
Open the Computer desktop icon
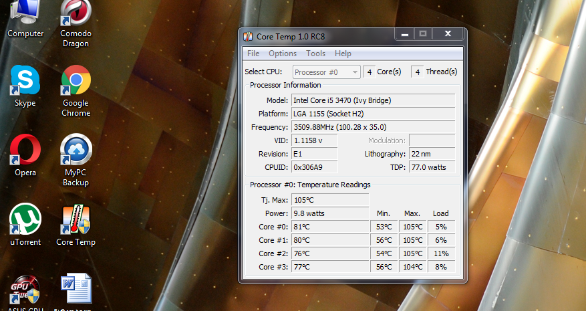[x=25, y=12]
